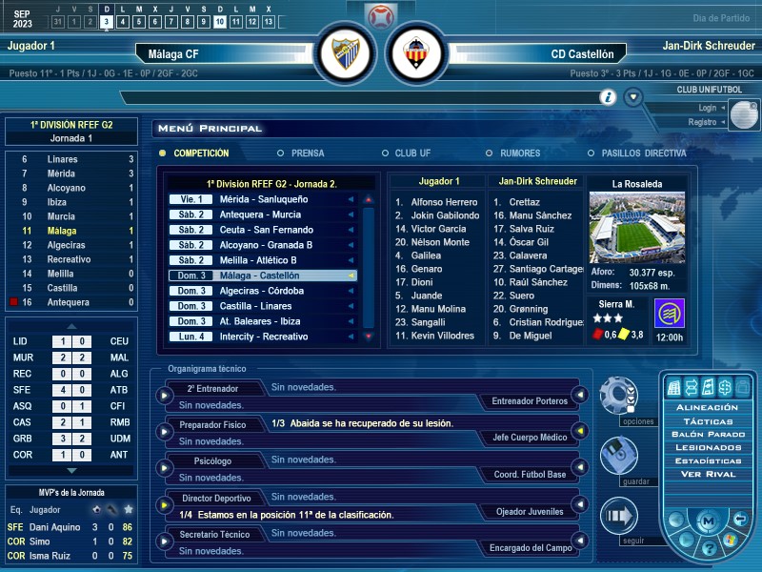Open the transfers arrows icon in the side panel

692,387
